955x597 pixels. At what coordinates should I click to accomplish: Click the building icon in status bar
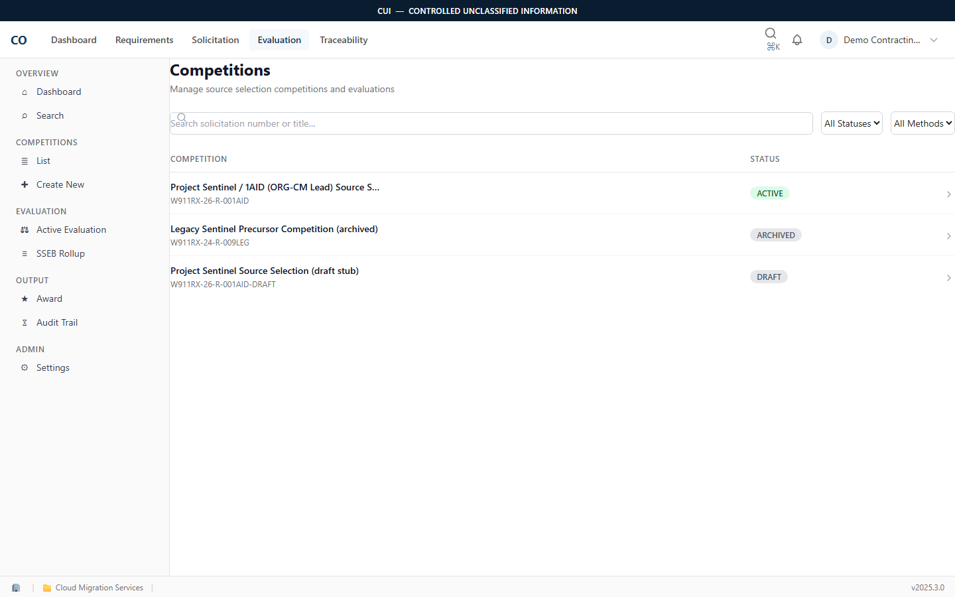coord(16,588)
